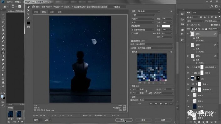
Task: Select the Move tool
Action: [x=3, y=15]
